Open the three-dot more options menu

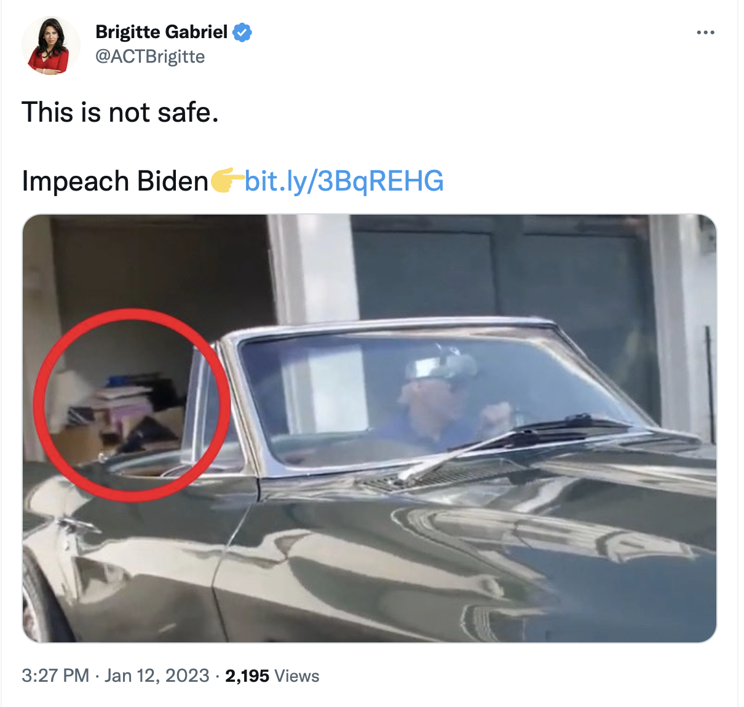[705, 32]
